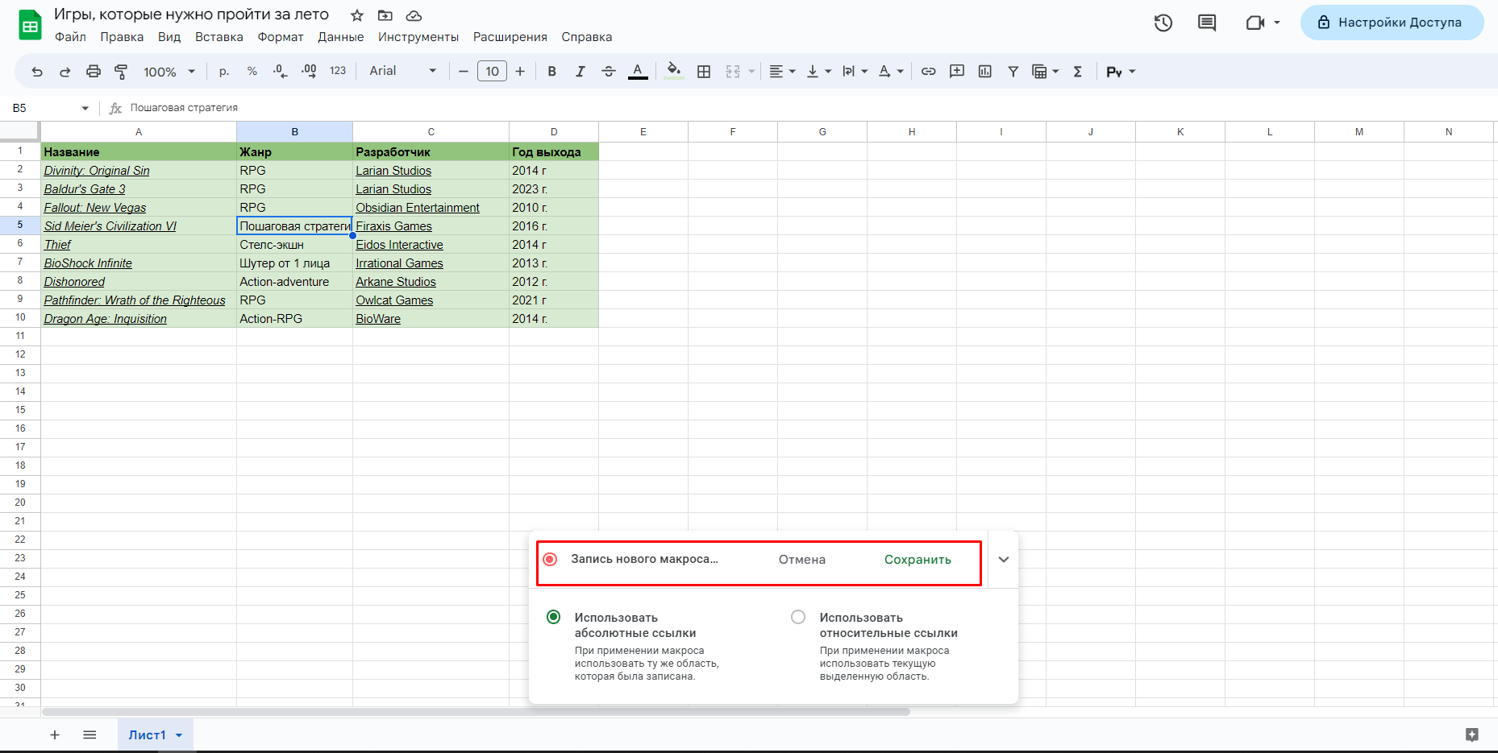
Task: Open the Правка menu
Action: [122, 37]
